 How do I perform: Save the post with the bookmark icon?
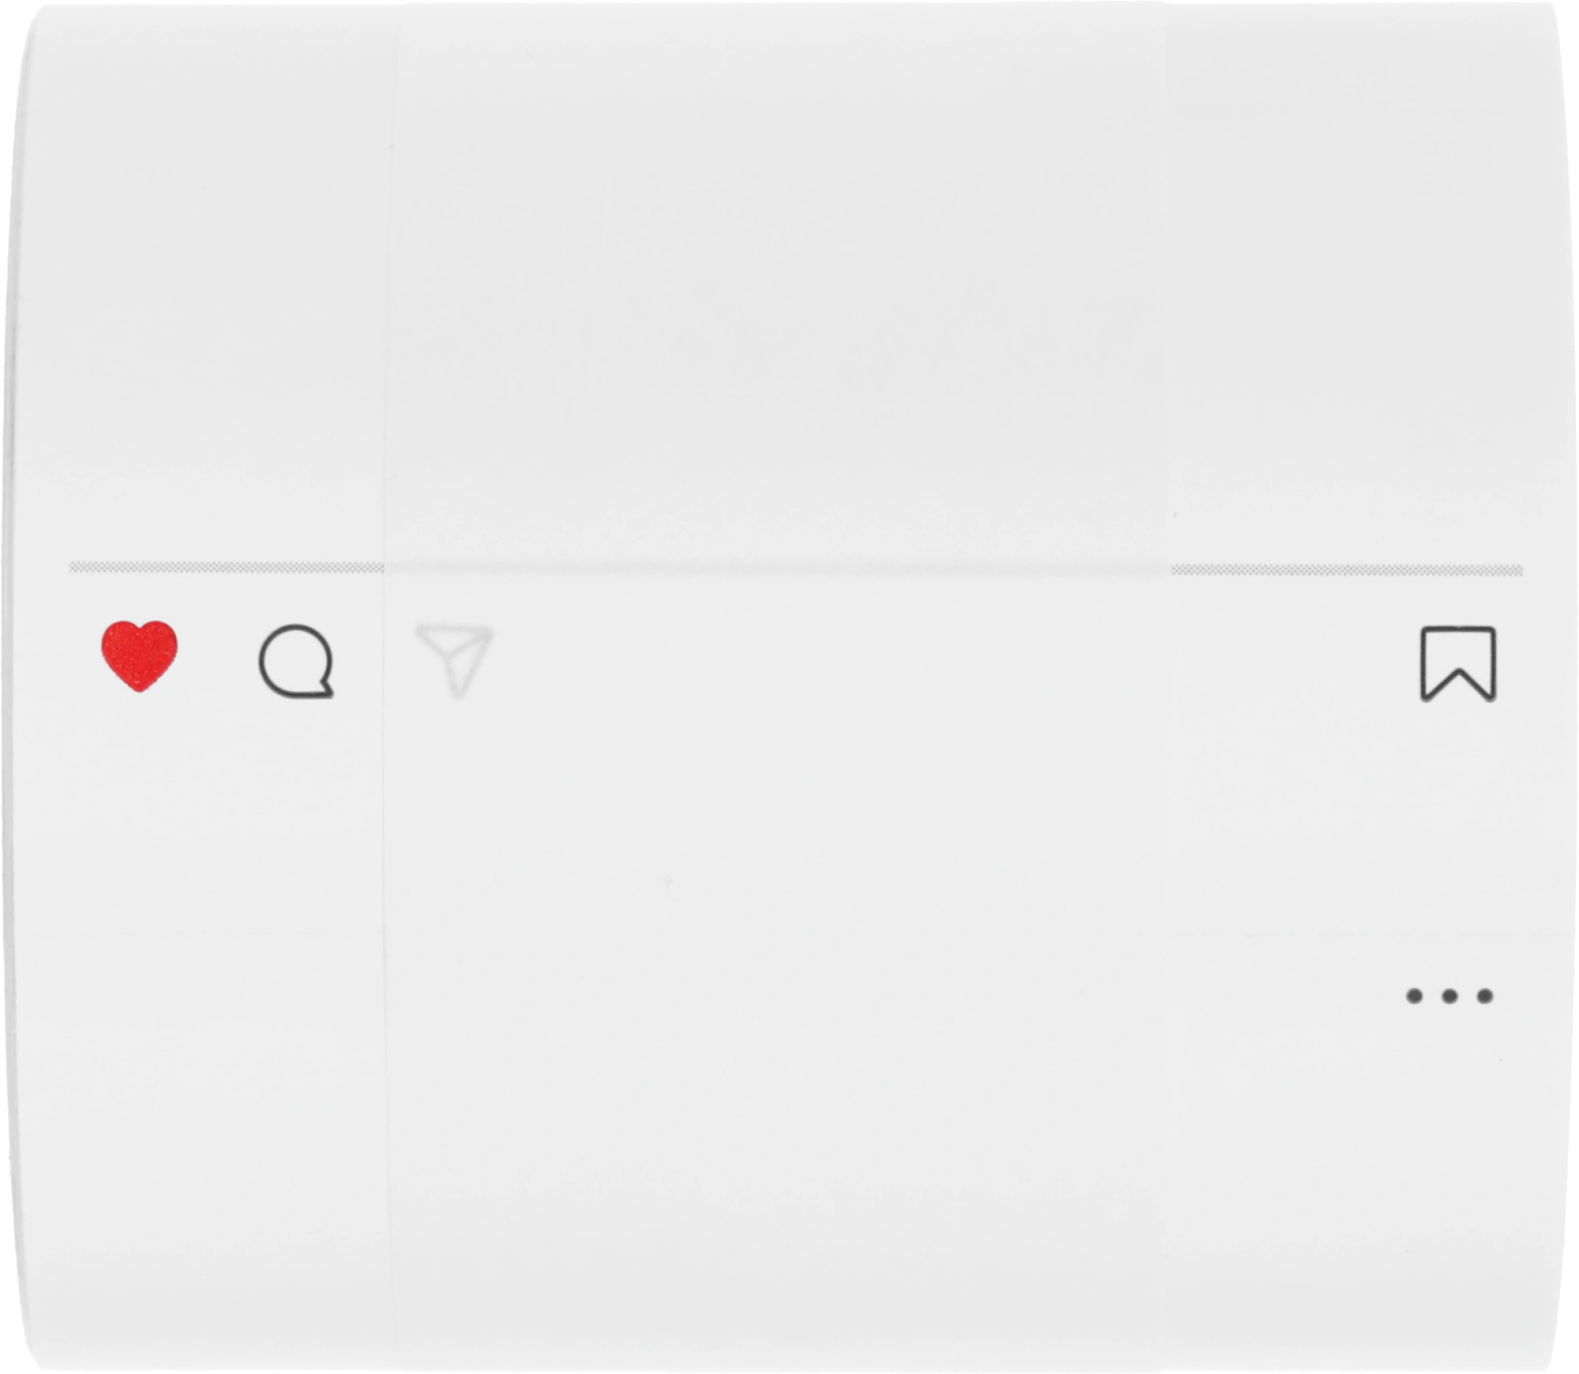[1458, 664]
